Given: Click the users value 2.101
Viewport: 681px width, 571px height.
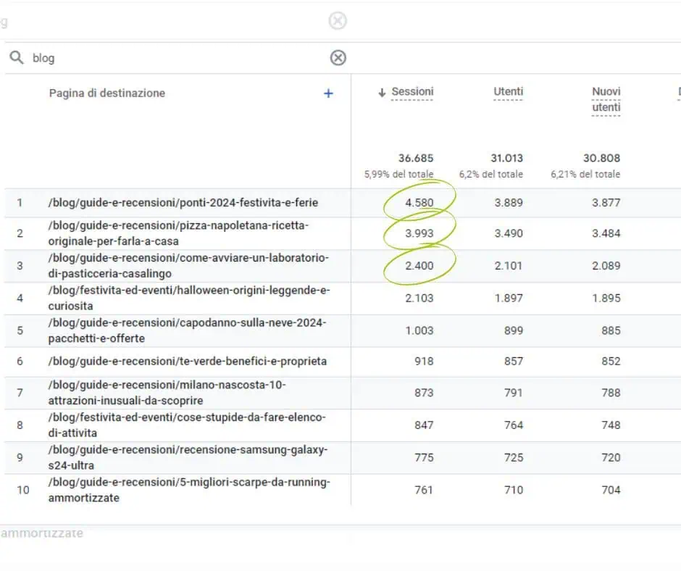Looking at the screenshot, I should coord(509,266).
